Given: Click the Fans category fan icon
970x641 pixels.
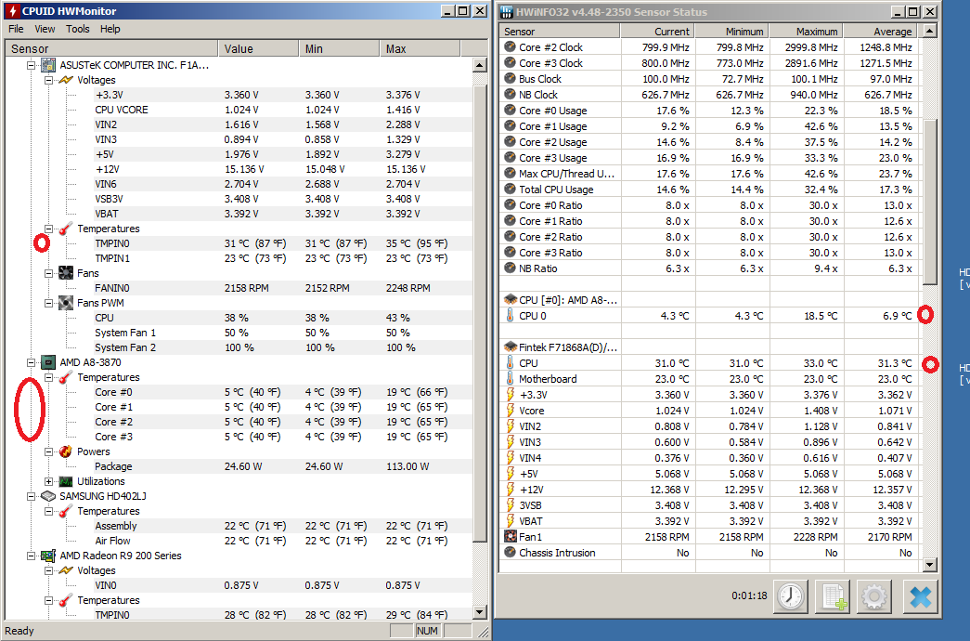Looking at the screenshot, I should click(x=66, y=273).
